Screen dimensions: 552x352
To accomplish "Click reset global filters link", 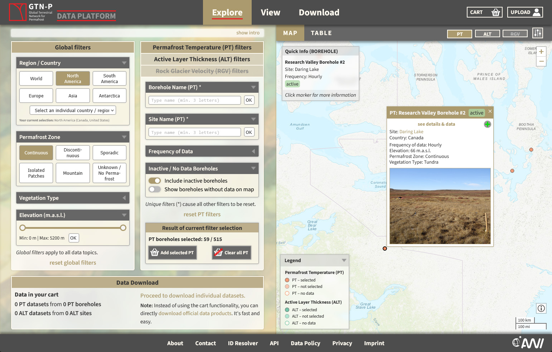I will 73,262.
